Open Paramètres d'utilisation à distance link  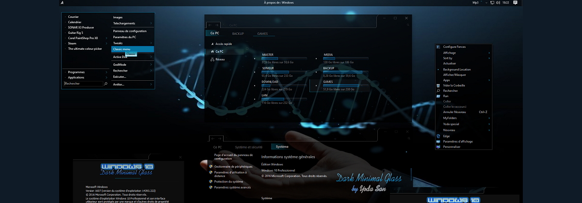point(230,174)
